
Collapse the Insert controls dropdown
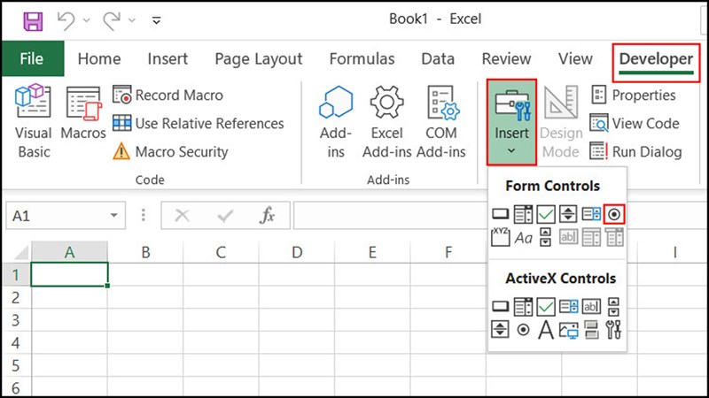pos(511,122)
